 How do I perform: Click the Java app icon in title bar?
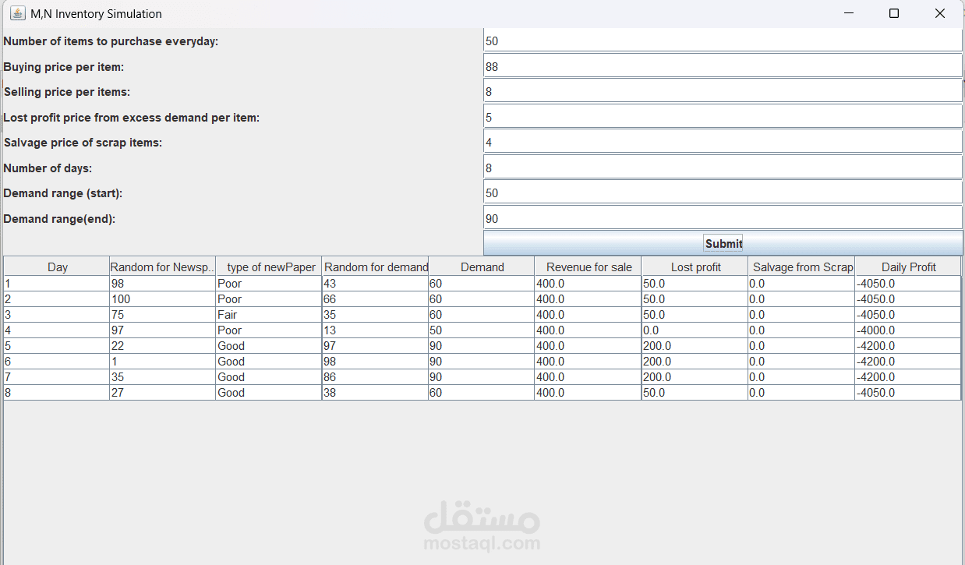[x=18, y=13]
